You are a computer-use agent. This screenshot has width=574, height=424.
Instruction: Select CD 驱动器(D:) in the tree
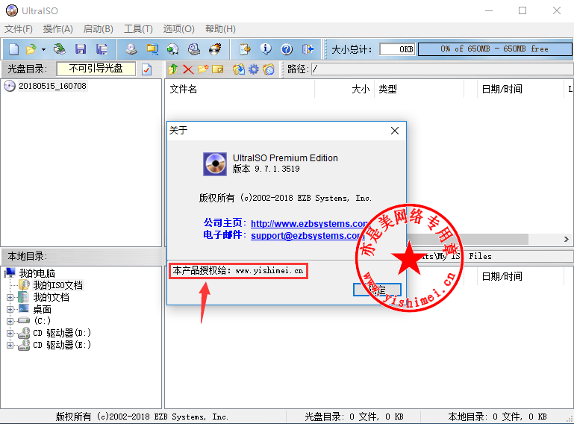(62, 333)
